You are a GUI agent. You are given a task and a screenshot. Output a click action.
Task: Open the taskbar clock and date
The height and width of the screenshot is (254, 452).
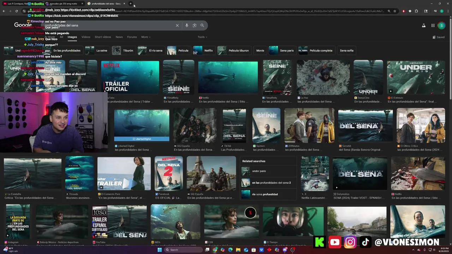click(445, 250)
